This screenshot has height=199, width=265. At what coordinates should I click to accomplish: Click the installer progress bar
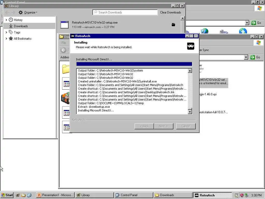pyautogui.click(x=134, y=64)
